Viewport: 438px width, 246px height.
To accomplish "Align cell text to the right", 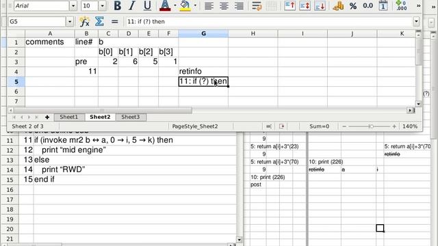I will coord(239,6).
